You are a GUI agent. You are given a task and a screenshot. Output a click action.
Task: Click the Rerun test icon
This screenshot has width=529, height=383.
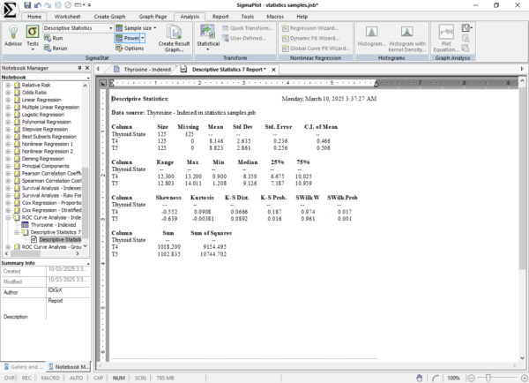(x=56, y=49)
